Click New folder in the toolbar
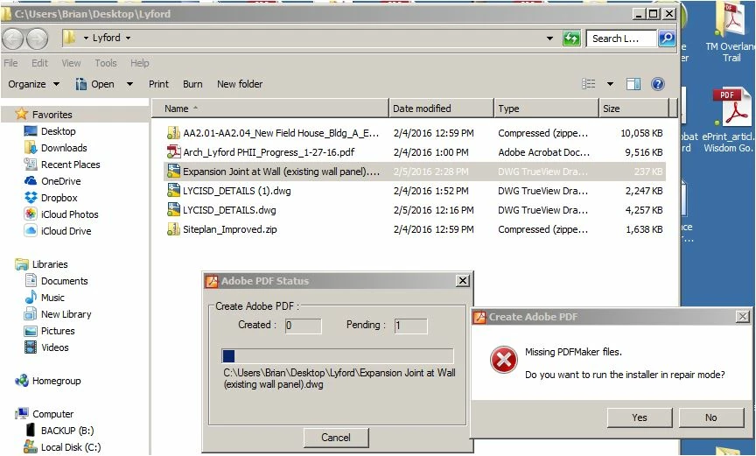Viewport: 756px width, 456px height. coord(240,84)
